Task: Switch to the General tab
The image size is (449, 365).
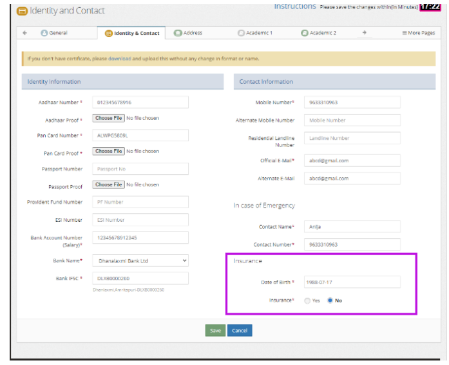Action: [x=54, y=33]
